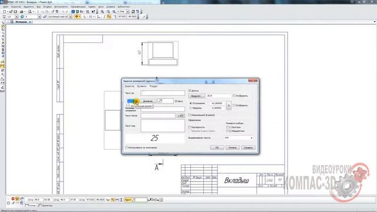This screenshot has height=212, width=377.
Task: Expand the New document dropdown arrow
Action: (x=8, y=12)
